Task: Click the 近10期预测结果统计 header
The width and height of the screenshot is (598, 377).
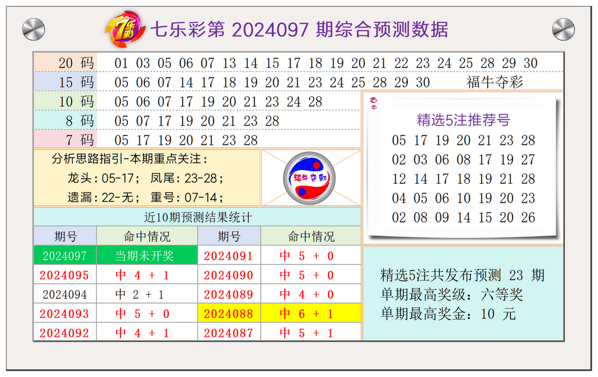Action: pyautogui.click(x=197, y=217)
